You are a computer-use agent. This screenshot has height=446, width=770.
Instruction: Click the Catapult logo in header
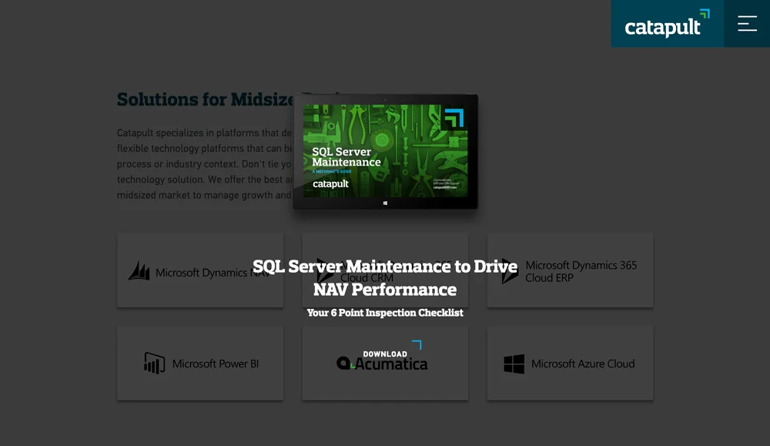coord(667,24)
